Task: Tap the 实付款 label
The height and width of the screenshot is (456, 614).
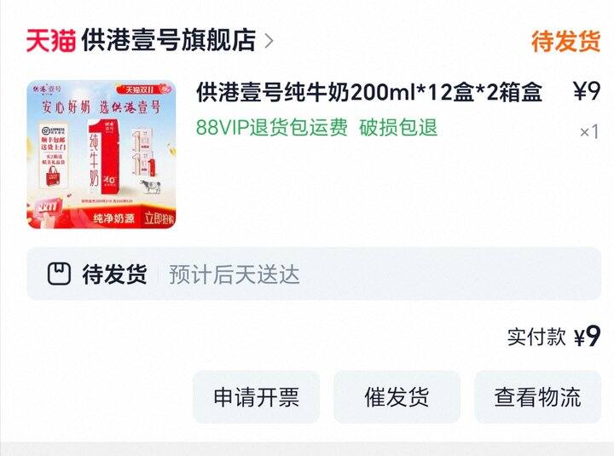Action: click(536, 337)
